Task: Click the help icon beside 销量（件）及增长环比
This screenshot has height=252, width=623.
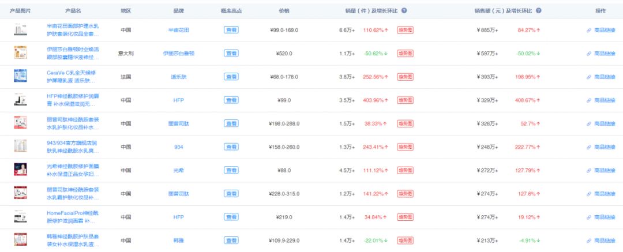Action: (404, 11)
